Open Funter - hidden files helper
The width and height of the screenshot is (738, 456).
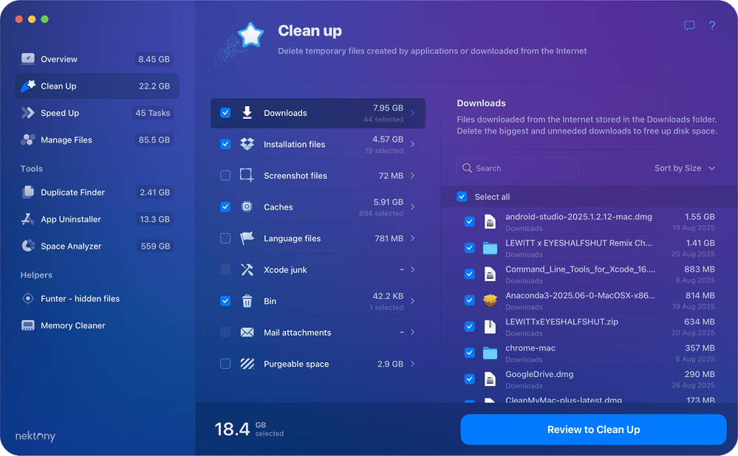98,299
